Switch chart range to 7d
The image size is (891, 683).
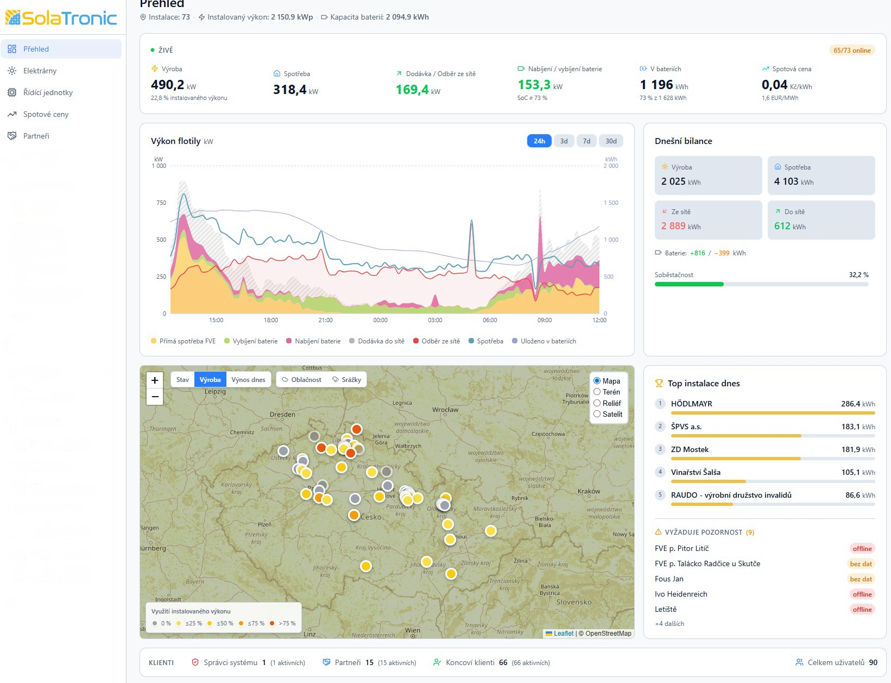[x=586, y=141]
